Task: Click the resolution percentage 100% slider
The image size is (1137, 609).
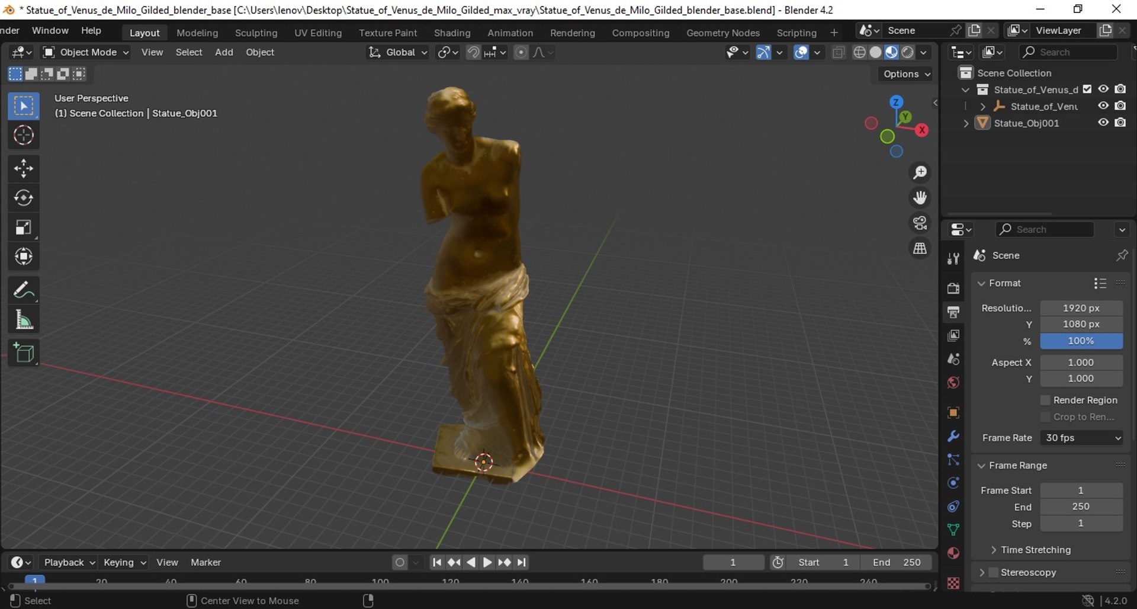Action: pyautogui.click(x=1081, y=341)
